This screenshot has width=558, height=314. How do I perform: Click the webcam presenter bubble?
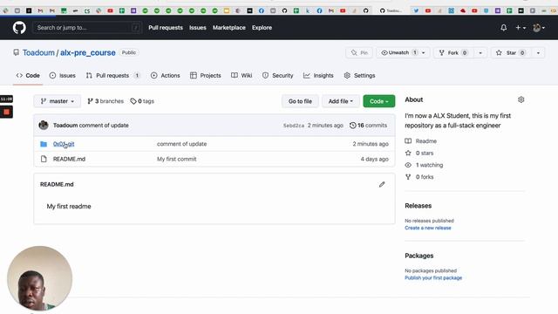(x=39, y=278)
